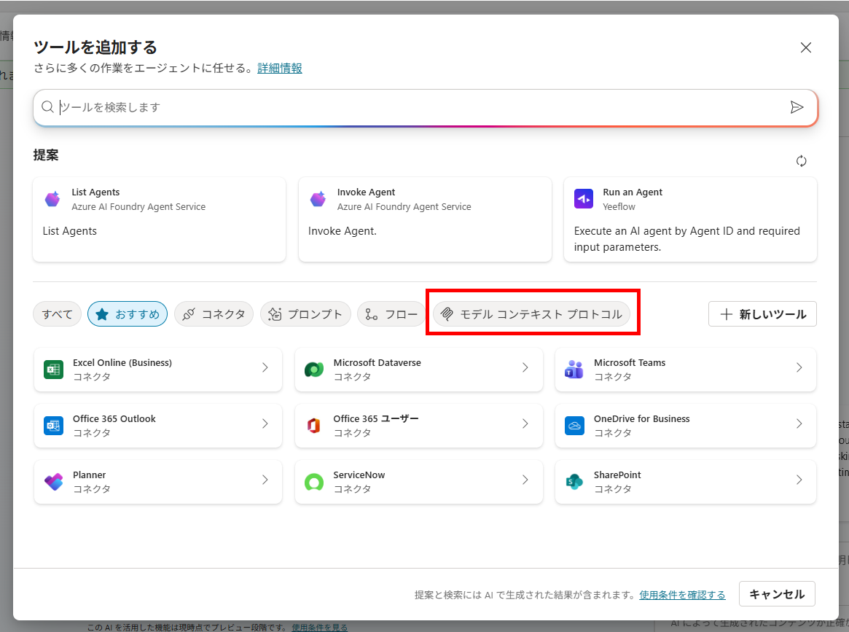The height and width of the screenshot is (632, 849).
Task: Click the ServiceNow connector icon
Action: point(314,481)
